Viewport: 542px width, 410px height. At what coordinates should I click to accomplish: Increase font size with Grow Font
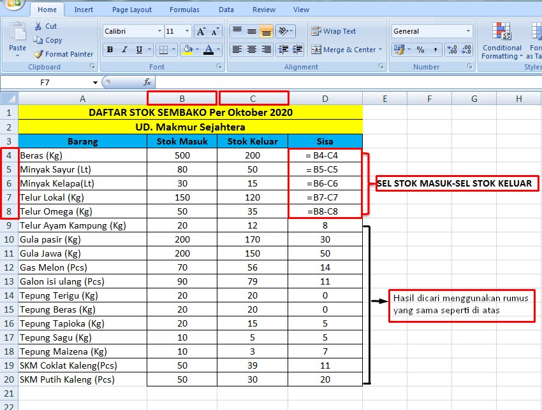[201, 31]
